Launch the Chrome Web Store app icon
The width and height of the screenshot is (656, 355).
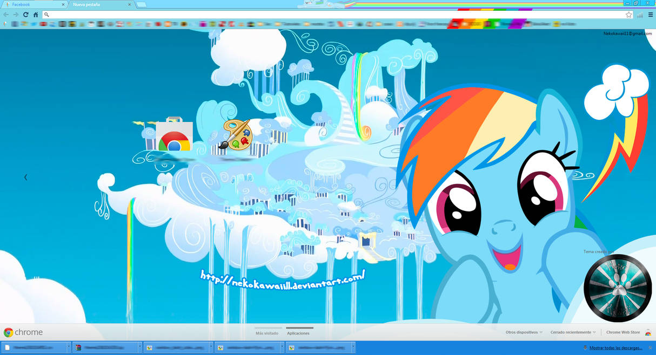pos(174,135)
